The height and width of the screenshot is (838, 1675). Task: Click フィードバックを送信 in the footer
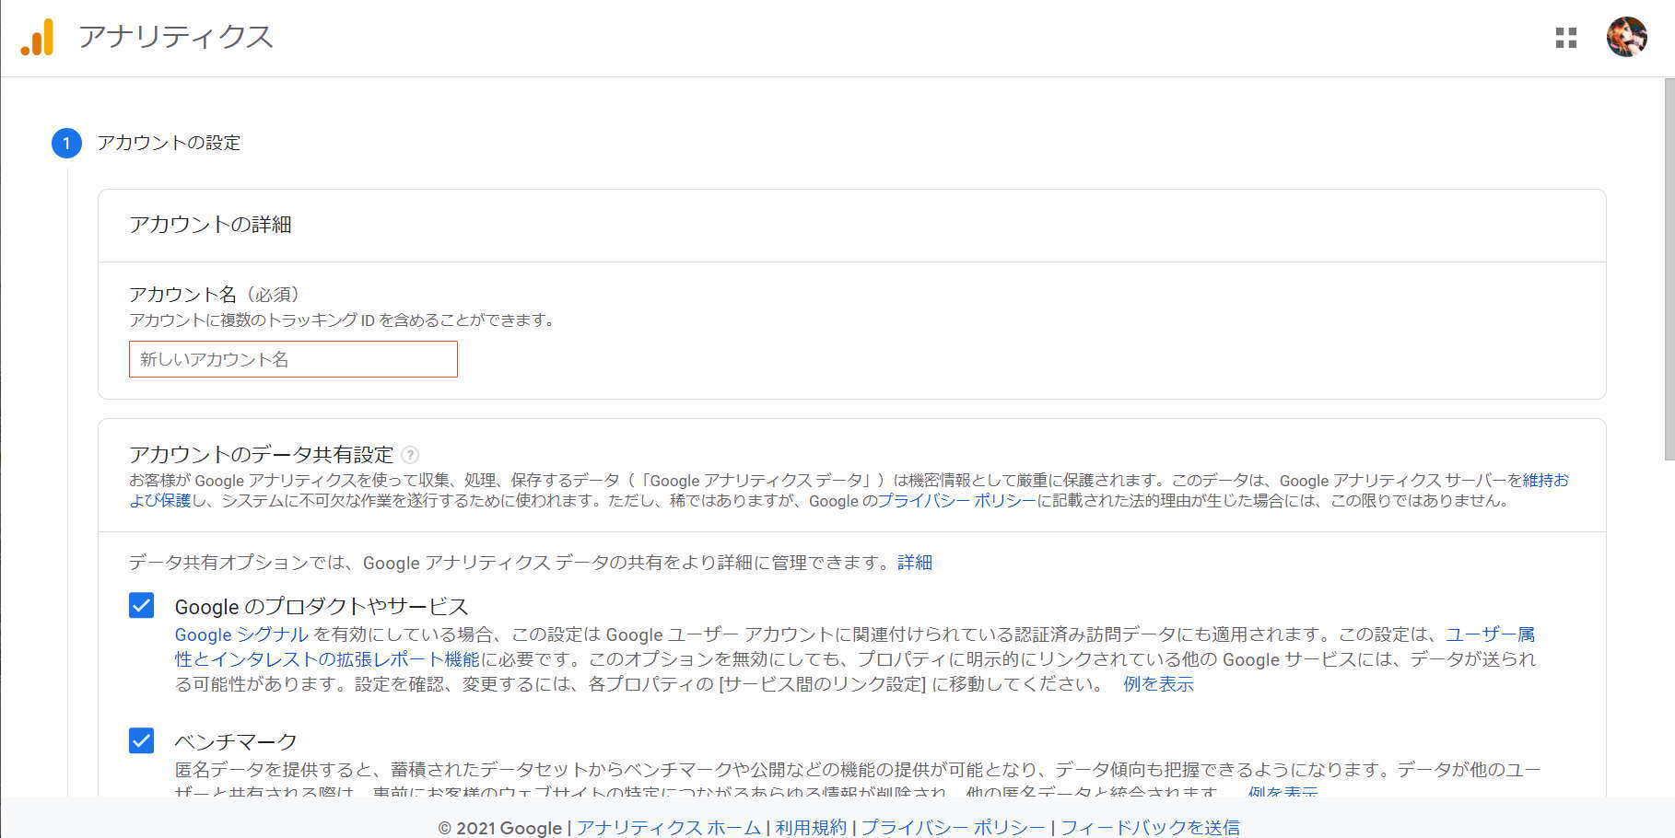pos(1150,827)
